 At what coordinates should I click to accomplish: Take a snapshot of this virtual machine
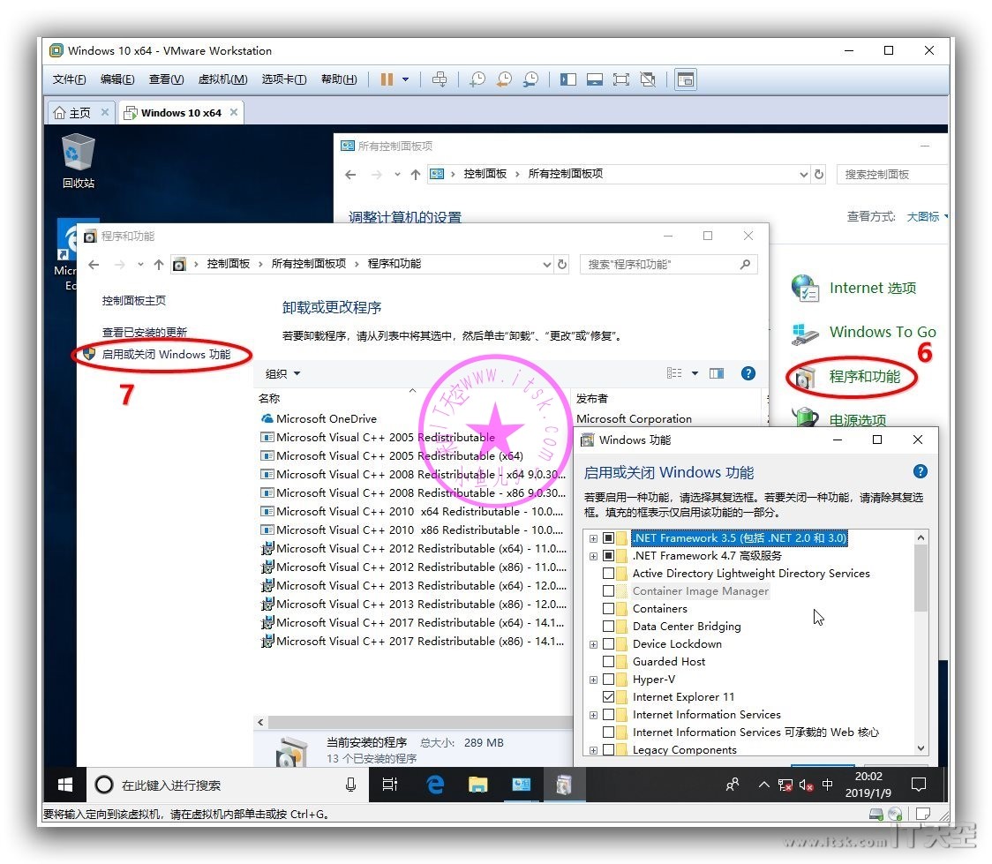click(x=477, y=79)
